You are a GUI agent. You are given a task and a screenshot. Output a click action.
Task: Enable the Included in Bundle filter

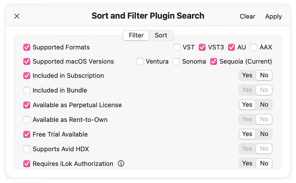pos(27,90)
